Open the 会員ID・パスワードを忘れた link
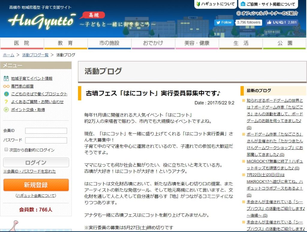Screen dimensions: 307x232 (x=29, y=171)
